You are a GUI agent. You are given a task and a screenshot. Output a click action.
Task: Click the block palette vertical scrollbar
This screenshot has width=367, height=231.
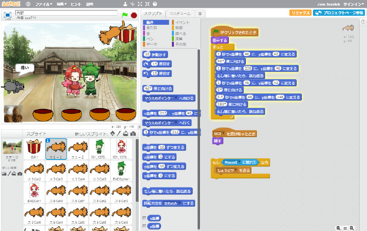(199, 139)
